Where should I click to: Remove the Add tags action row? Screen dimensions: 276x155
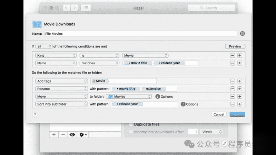[x=233, y=81]
